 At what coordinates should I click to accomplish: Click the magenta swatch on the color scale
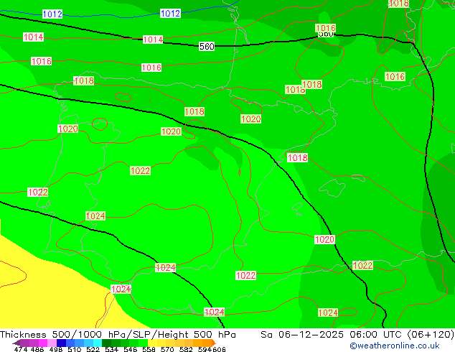pyautogui.click(x=39, y=343)
